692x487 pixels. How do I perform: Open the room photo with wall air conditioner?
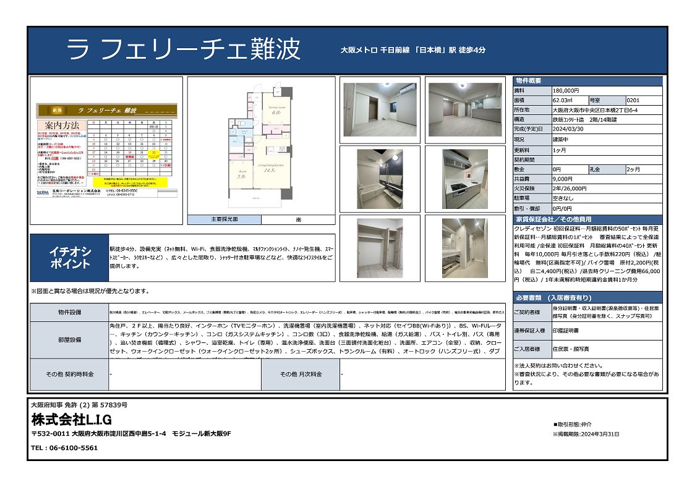(x=380, y=110)
